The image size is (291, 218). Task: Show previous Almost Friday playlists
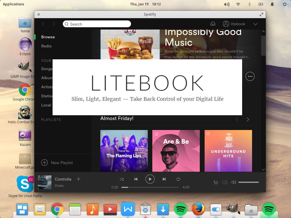237,120
